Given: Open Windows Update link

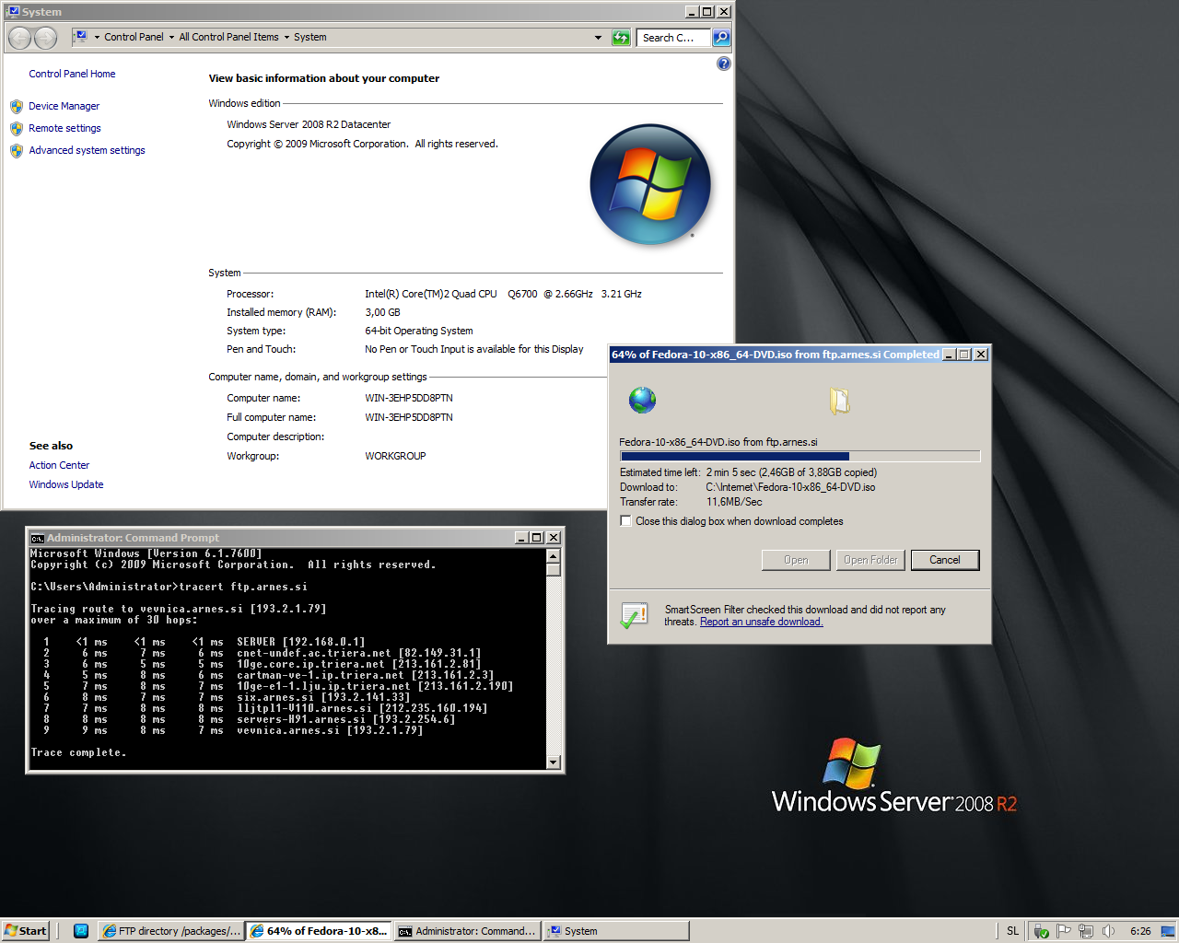Looking at the screenshot, I should [66, 485].
